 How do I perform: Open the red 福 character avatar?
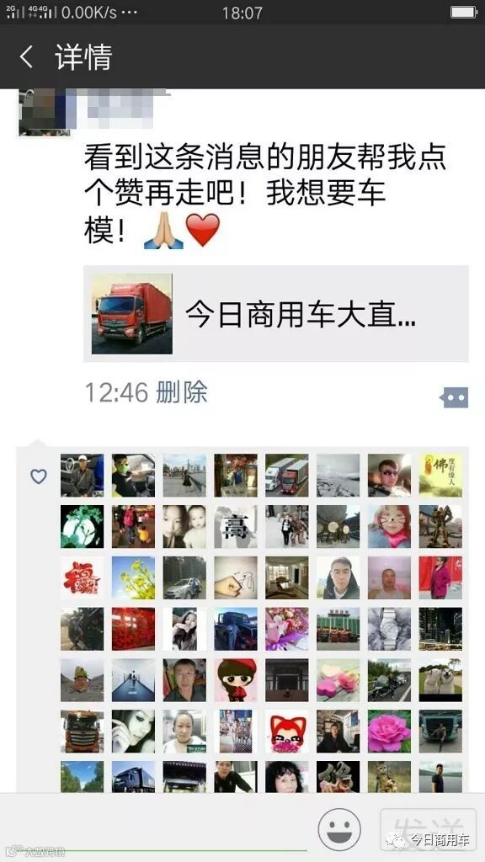[82, 577]
